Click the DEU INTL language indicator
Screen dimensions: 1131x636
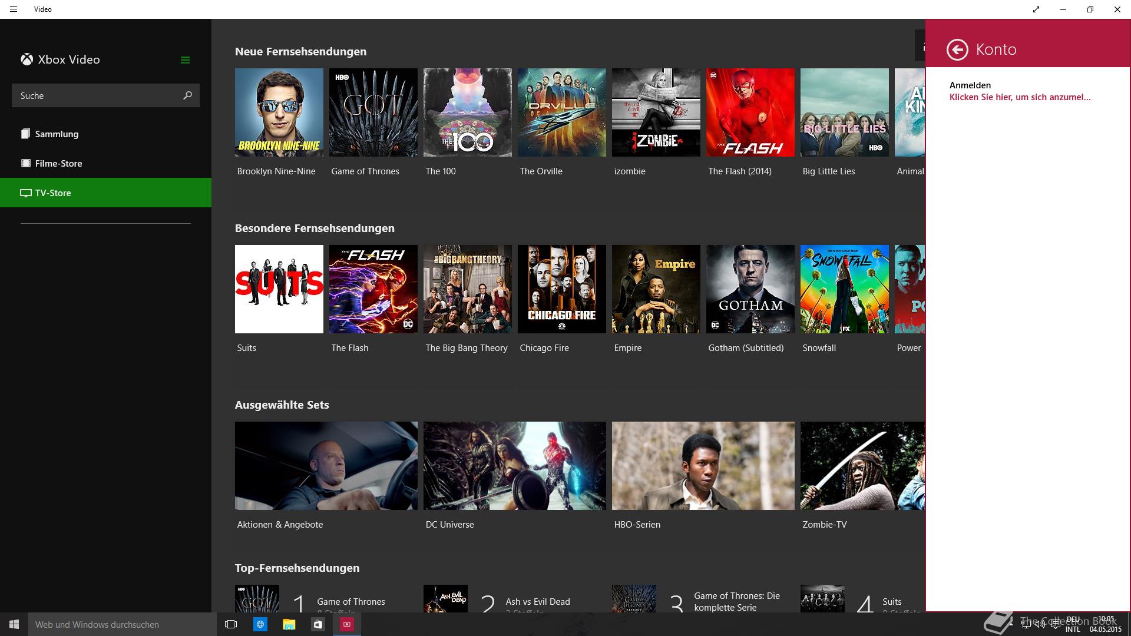(1073, 624)
